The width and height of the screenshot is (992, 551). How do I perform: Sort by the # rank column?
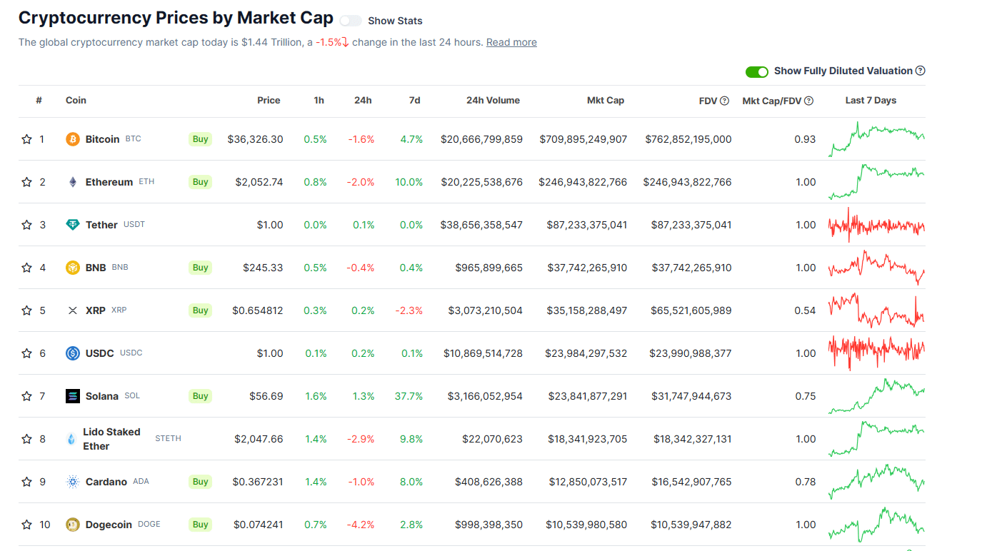coord(39,100)
